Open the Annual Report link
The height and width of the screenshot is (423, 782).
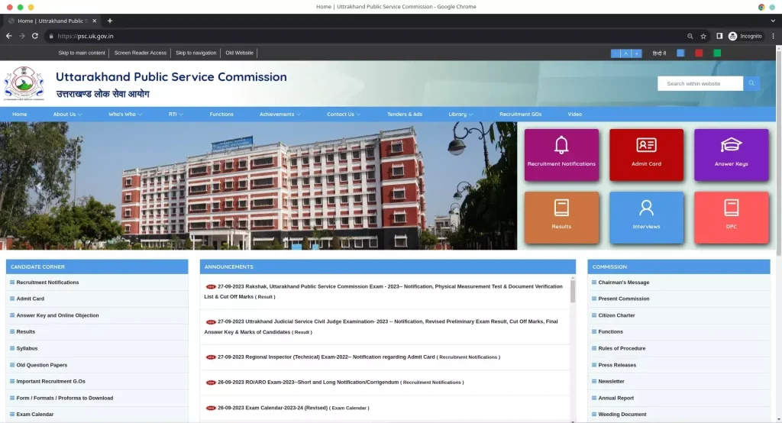pos(616,398)
